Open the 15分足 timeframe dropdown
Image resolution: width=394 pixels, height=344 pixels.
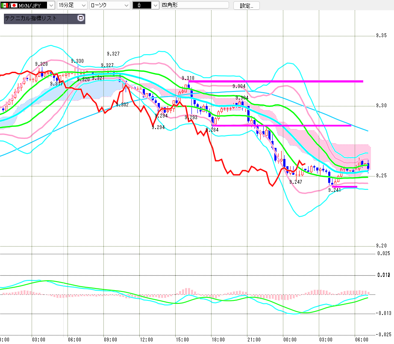[x=72, y=5]
